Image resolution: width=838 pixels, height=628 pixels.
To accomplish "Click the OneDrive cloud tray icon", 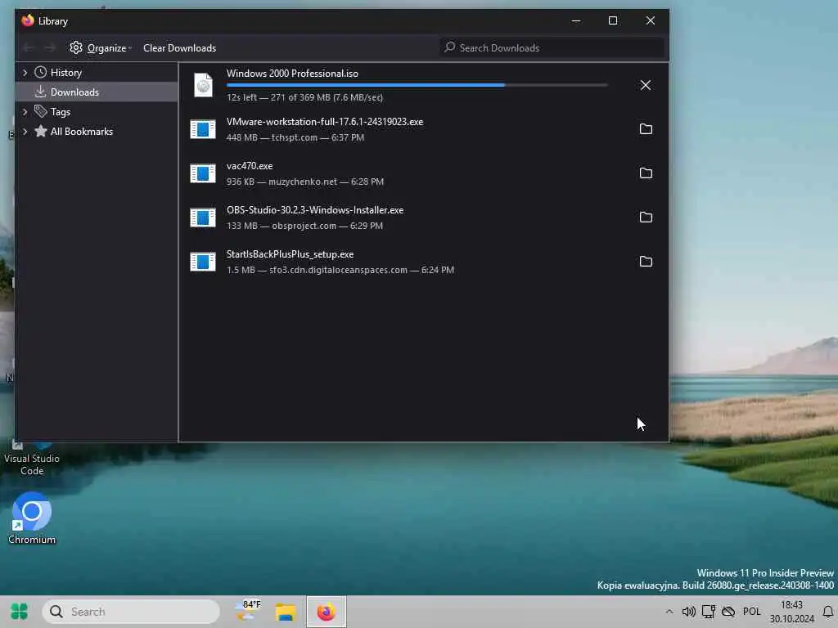I will point(728,612).
